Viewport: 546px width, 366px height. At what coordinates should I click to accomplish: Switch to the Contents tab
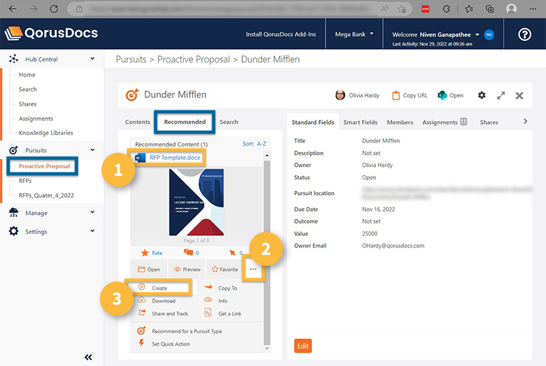point(138,122)
